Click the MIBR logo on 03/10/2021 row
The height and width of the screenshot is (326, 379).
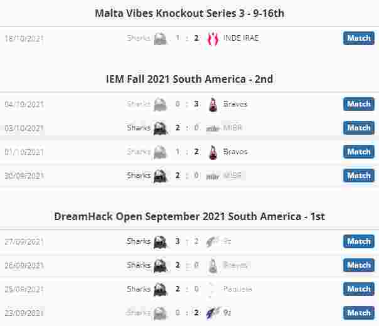213,129
